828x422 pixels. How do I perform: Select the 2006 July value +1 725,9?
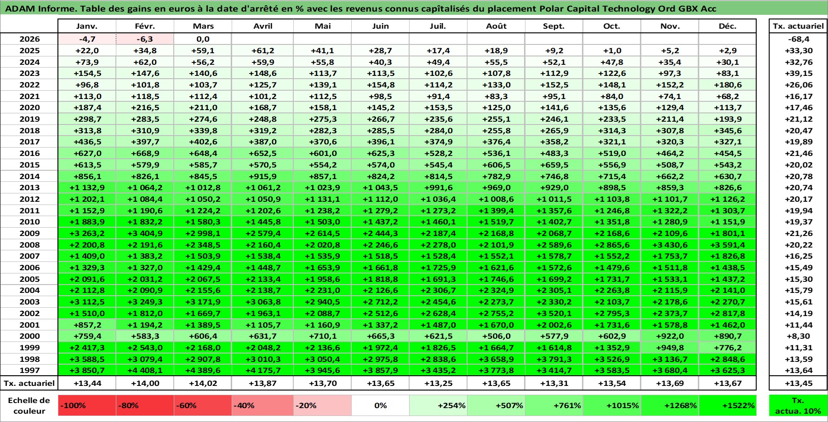[x=438, y=267]
